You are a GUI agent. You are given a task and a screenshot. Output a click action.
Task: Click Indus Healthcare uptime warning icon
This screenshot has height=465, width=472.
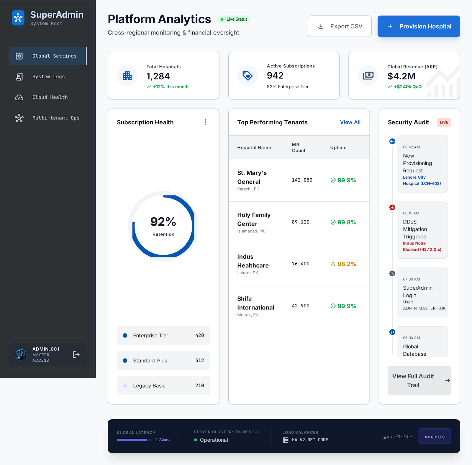pos(333,264)
